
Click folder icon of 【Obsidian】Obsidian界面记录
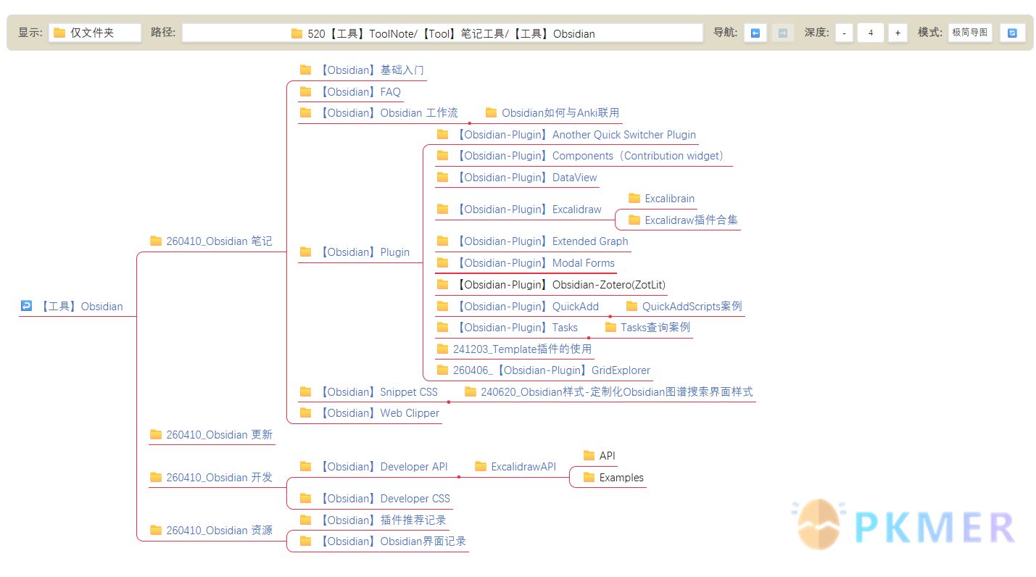305,541
